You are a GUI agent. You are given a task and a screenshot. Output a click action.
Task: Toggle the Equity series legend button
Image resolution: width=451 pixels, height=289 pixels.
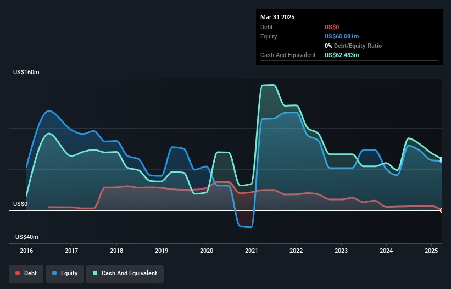pos(64,274)
